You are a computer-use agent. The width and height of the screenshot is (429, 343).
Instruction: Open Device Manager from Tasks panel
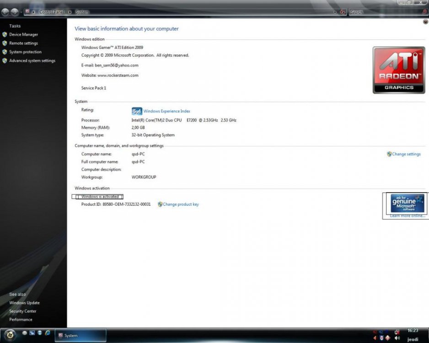(x=23, y=35)
